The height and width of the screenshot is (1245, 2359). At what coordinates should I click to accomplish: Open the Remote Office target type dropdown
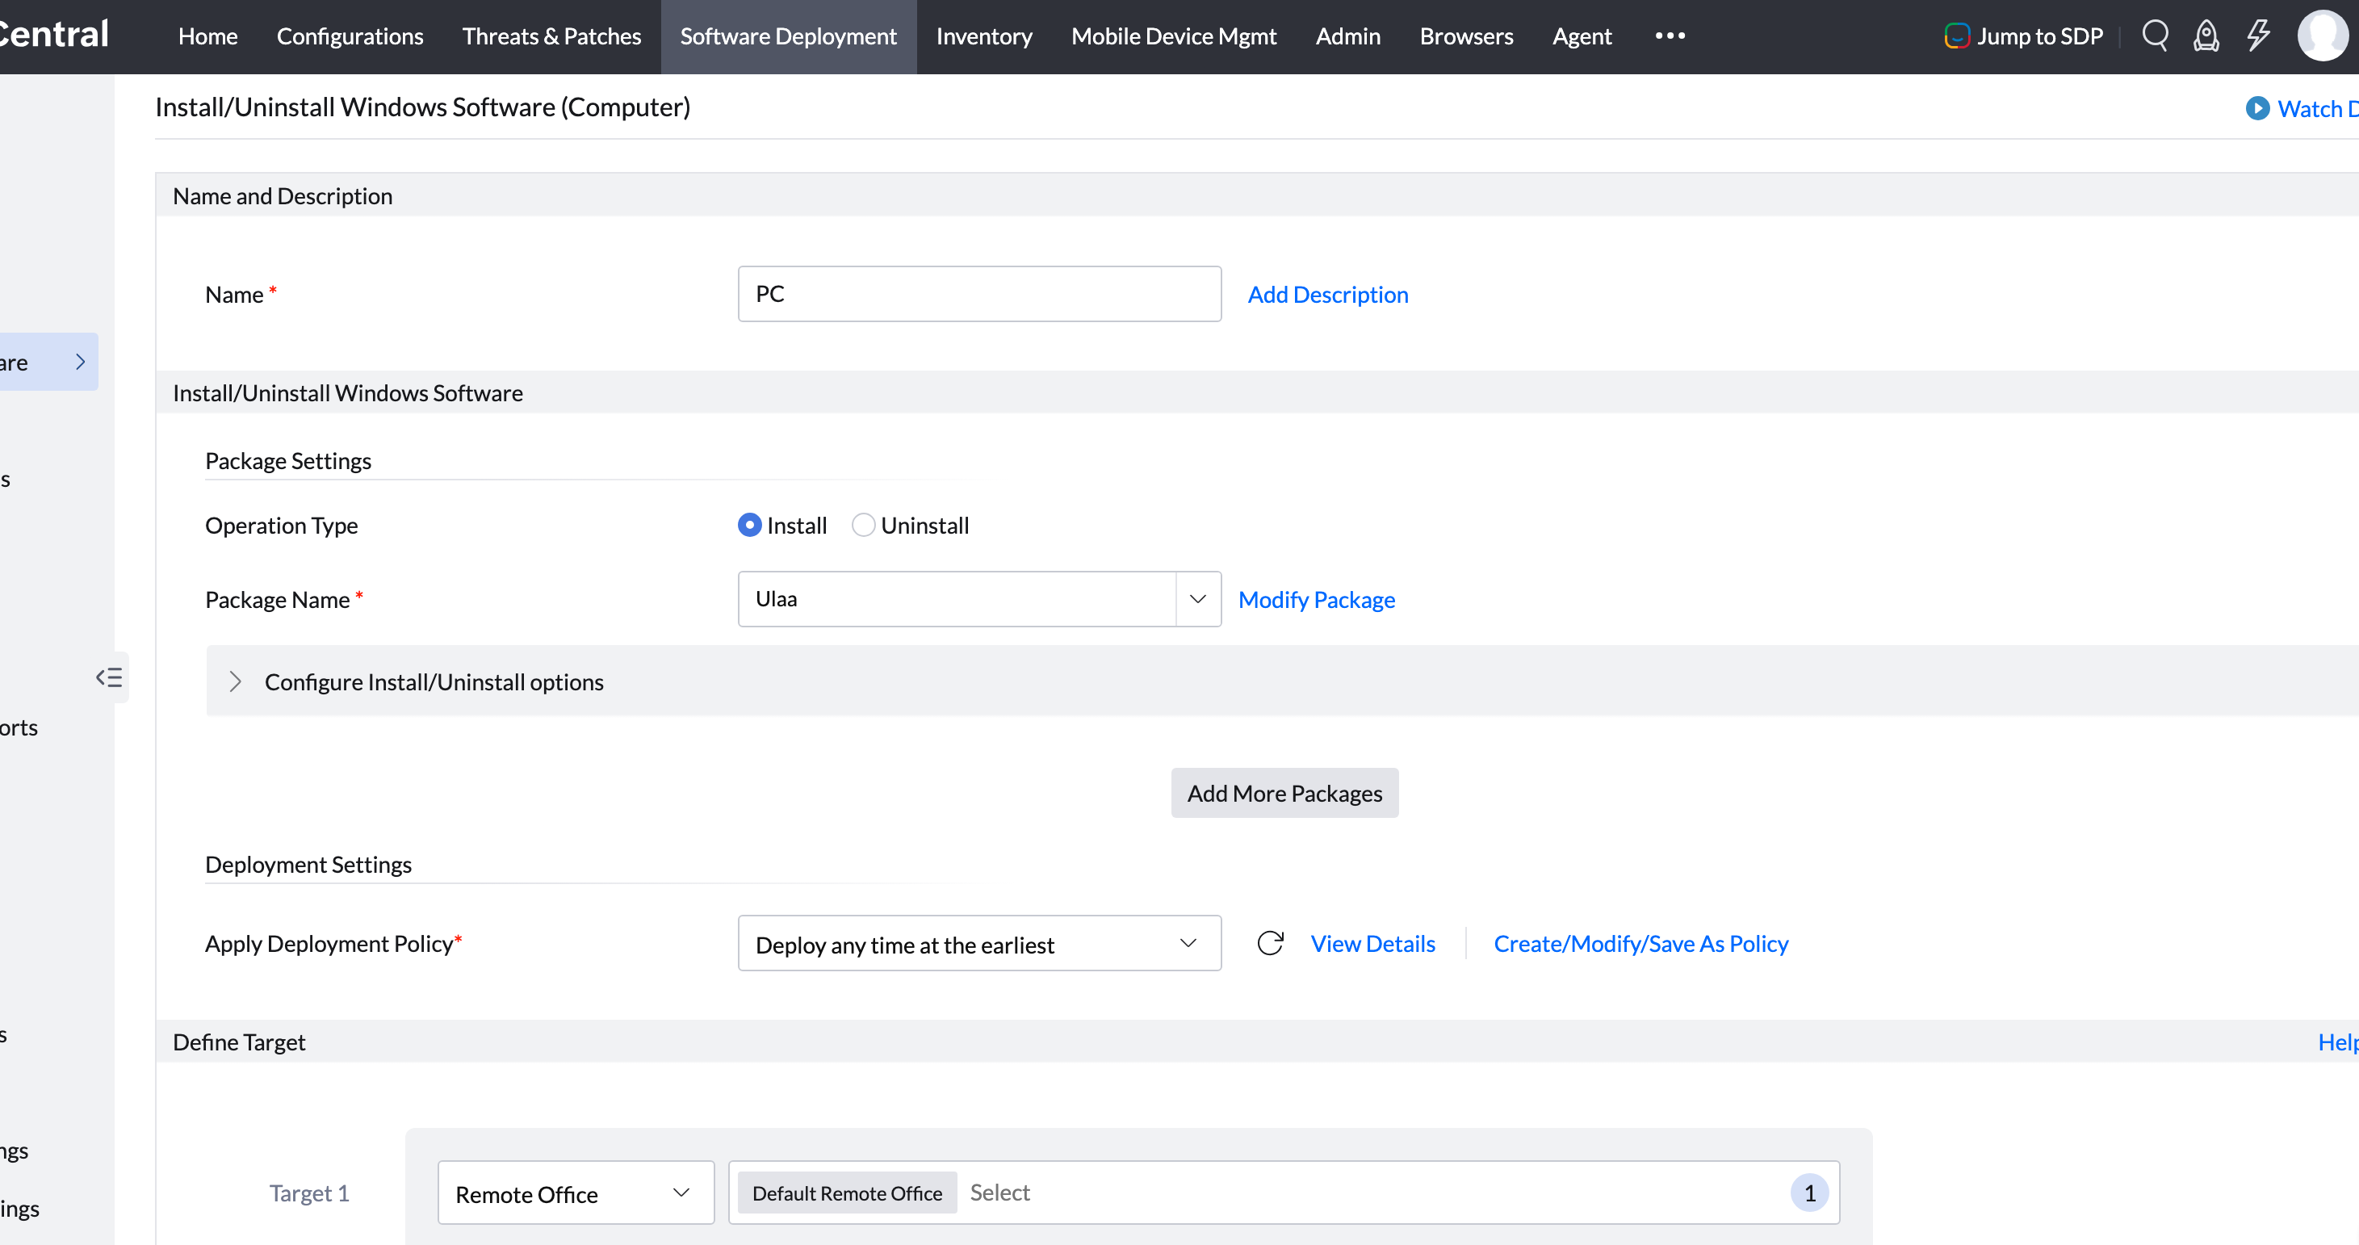point(575,1193)
